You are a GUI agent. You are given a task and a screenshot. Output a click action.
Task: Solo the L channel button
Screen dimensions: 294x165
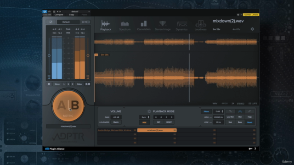(64, 84)
